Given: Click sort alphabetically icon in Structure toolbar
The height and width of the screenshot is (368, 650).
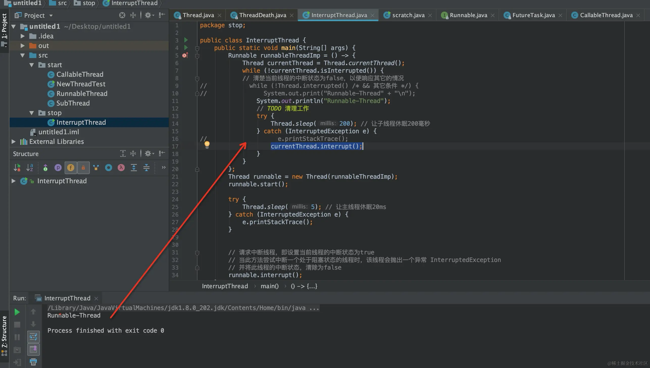Looking at the screenshot, I should (x=30, y=168).
